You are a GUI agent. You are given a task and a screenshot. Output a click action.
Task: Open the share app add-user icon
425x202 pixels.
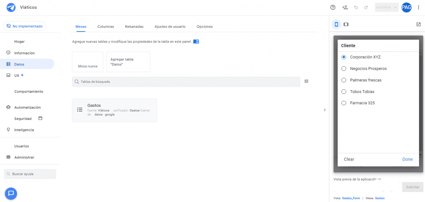point(345,7)
